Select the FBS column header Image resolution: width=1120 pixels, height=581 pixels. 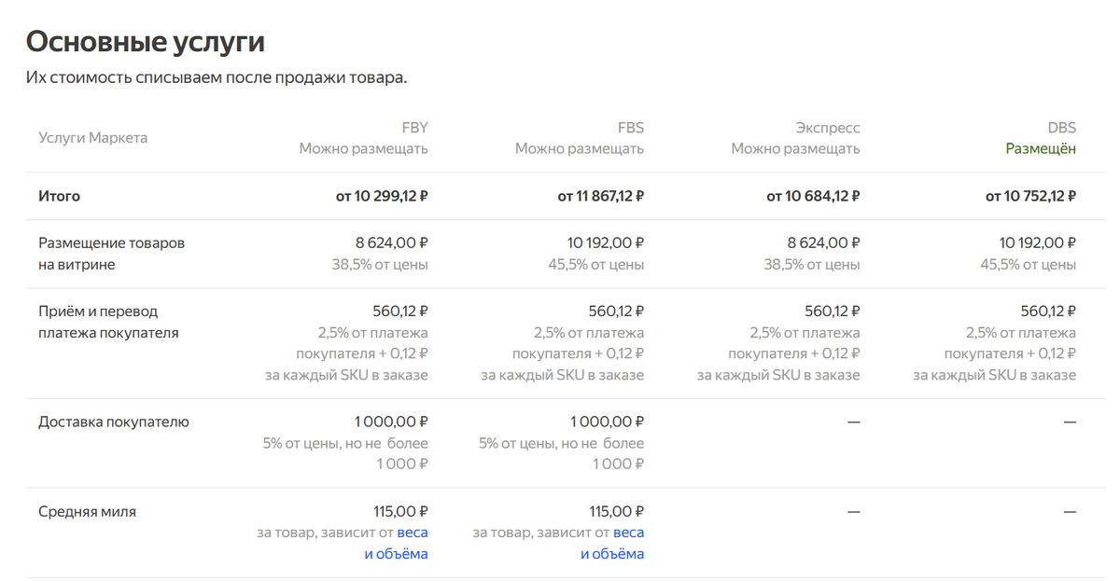pos(630,128)
